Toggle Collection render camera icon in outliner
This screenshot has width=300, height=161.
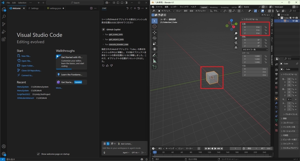296,18
